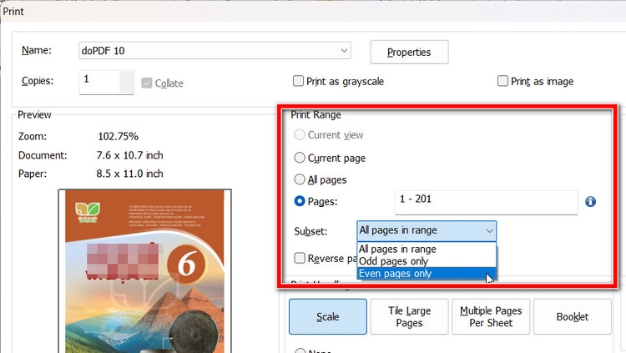The width and height of the screenshot is (626, 353).
Task: Select the Booklet button
Action: 572,316
